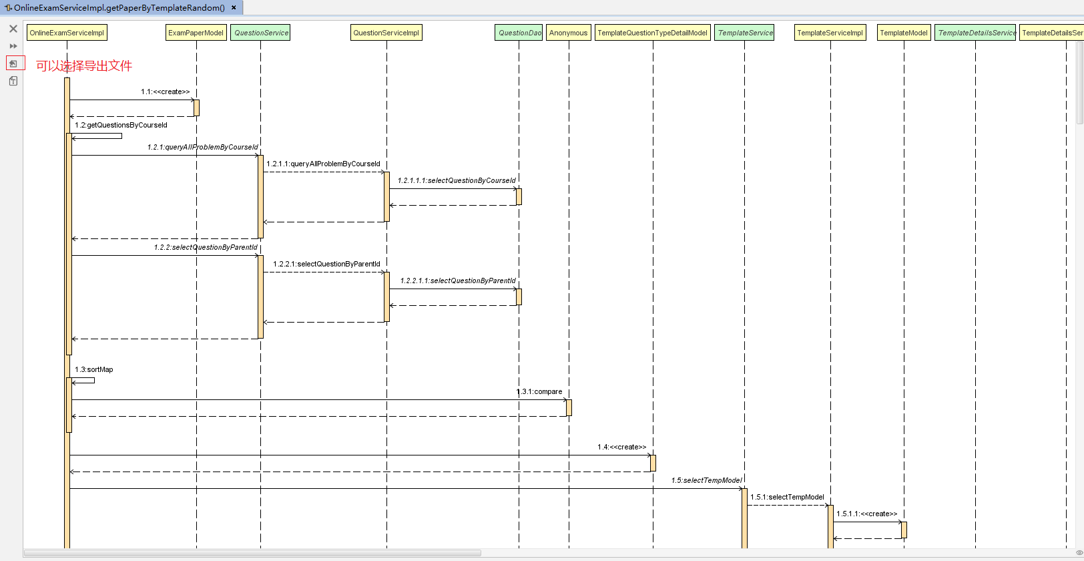Click the 1.5.1:selectTempModel message label

[x=787, y=497]
